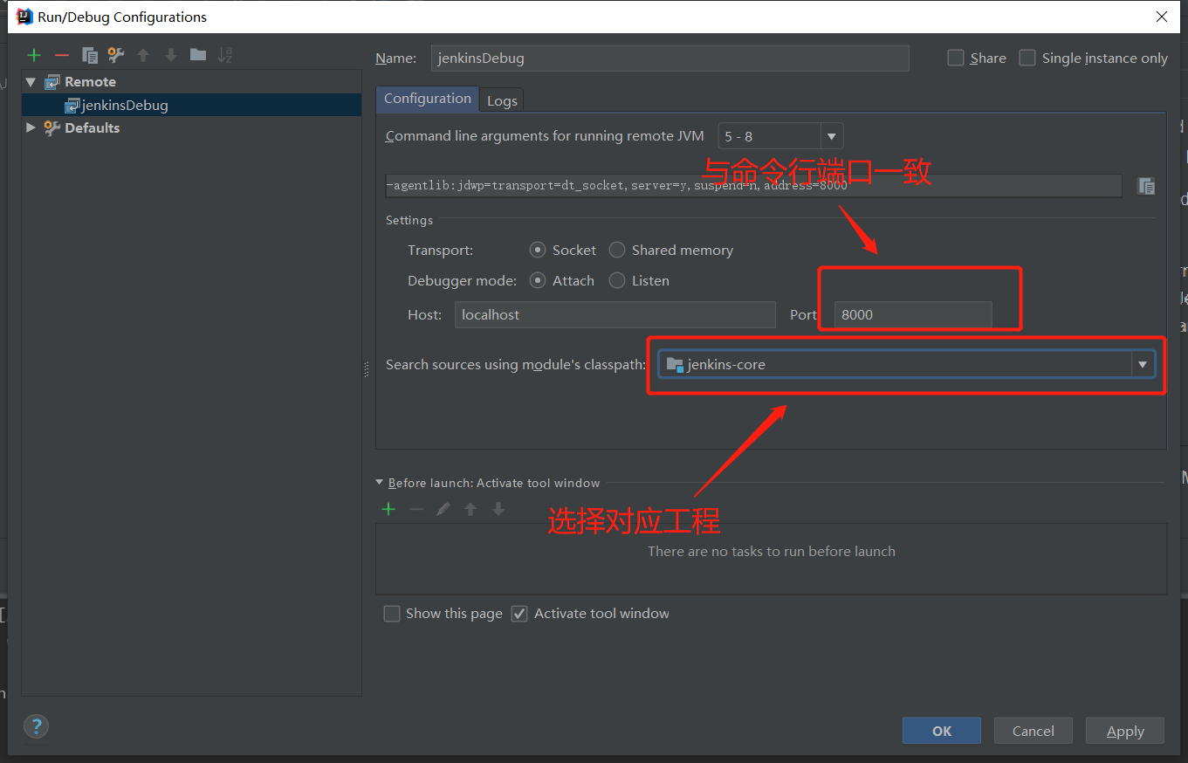
Task: Add a new configuration with the plus icon
Action: (34, 55)
